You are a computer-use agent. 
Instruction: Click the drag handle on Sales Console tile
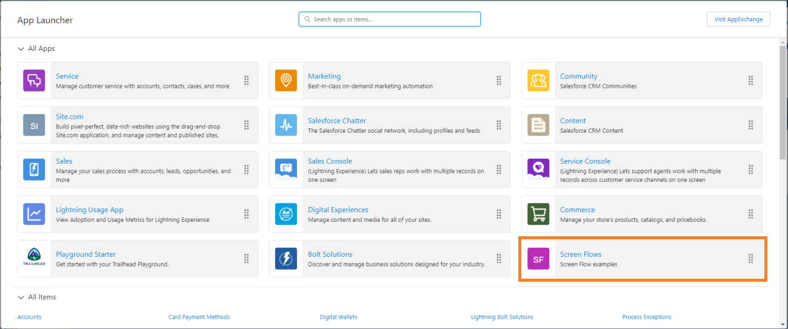coord(499,170)
